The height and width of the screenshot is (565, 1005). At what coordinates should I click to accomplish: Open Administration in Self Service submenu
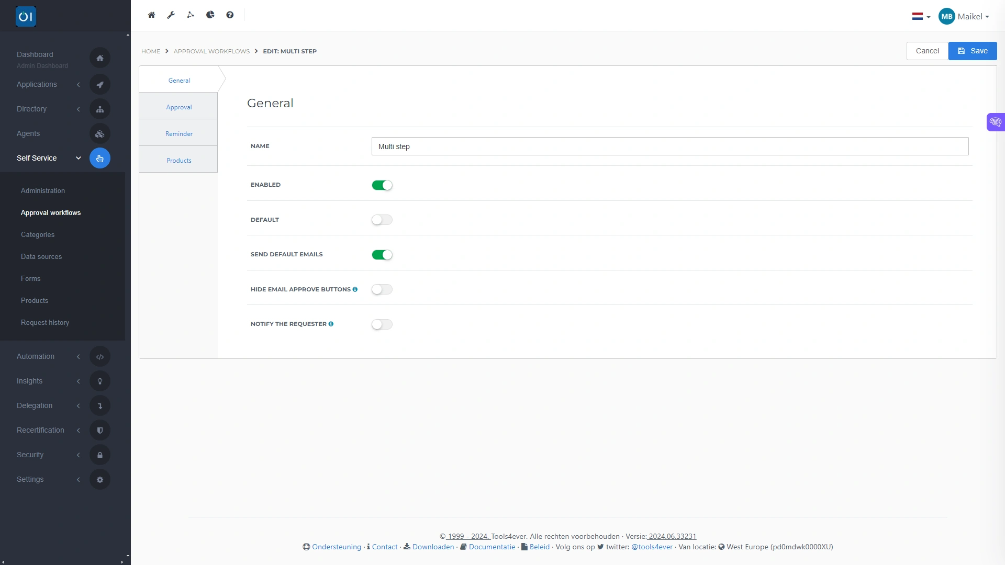pyautogui.click(x=43, y=191)
